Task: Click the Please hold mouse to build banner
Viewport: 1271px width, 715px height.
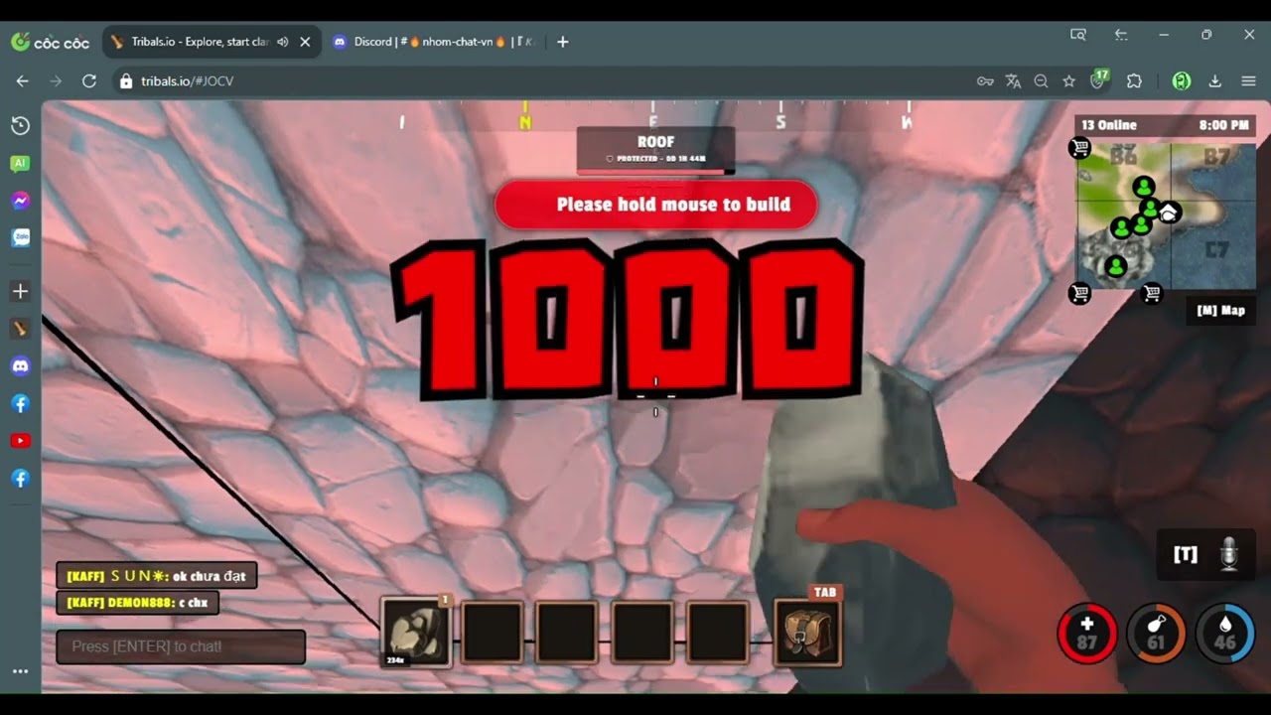Action: tap(655, 205)
